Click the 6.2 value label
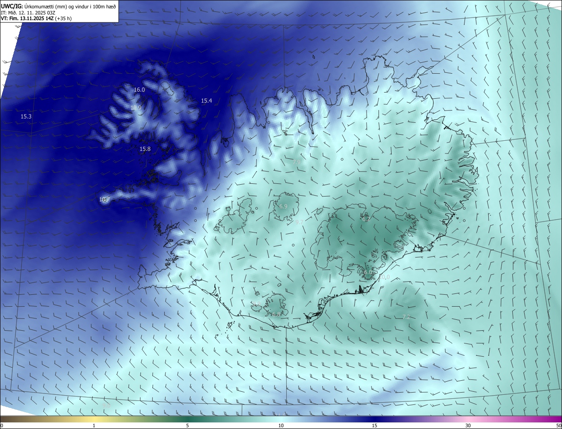The height and width of the screenshot is (429, 562). pos(366,218)
